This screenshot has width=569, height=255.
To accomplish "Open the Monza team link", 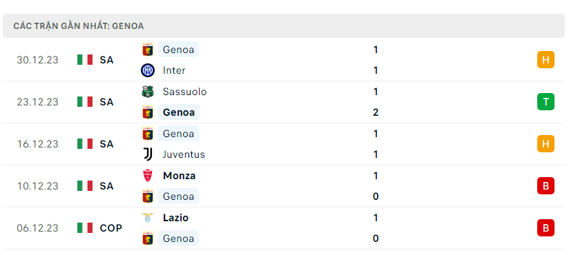I will point(180,176).
